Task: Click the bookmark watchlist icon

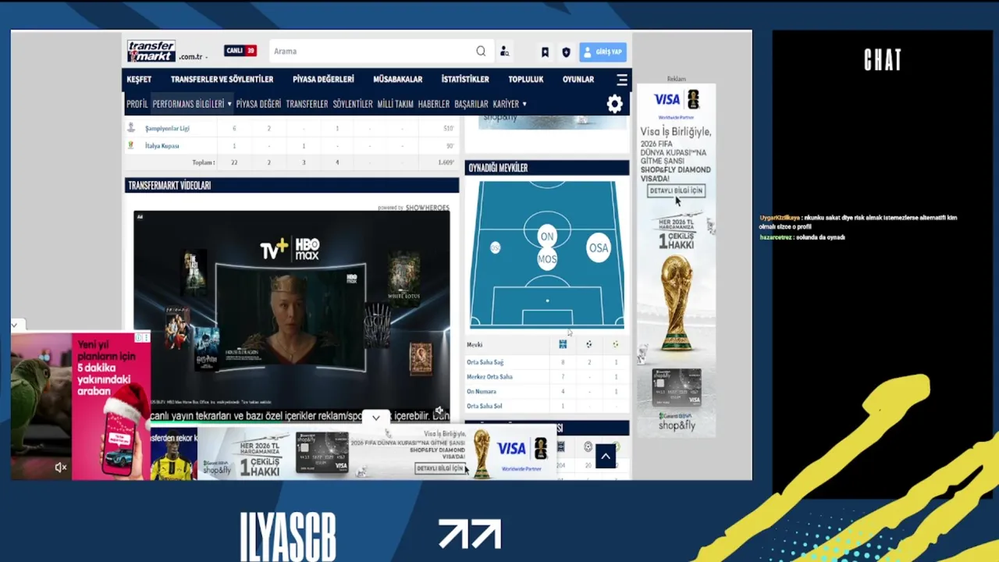Action: 545,52
